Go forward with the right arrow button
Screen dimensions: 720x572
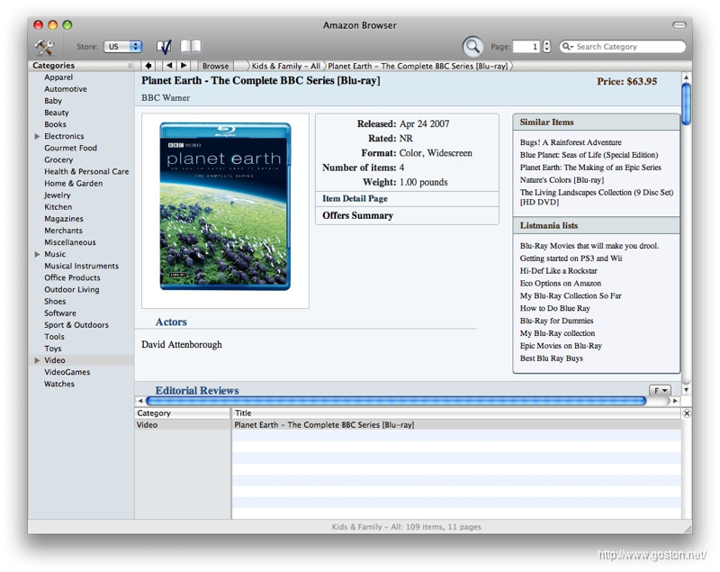pos(184,66)
